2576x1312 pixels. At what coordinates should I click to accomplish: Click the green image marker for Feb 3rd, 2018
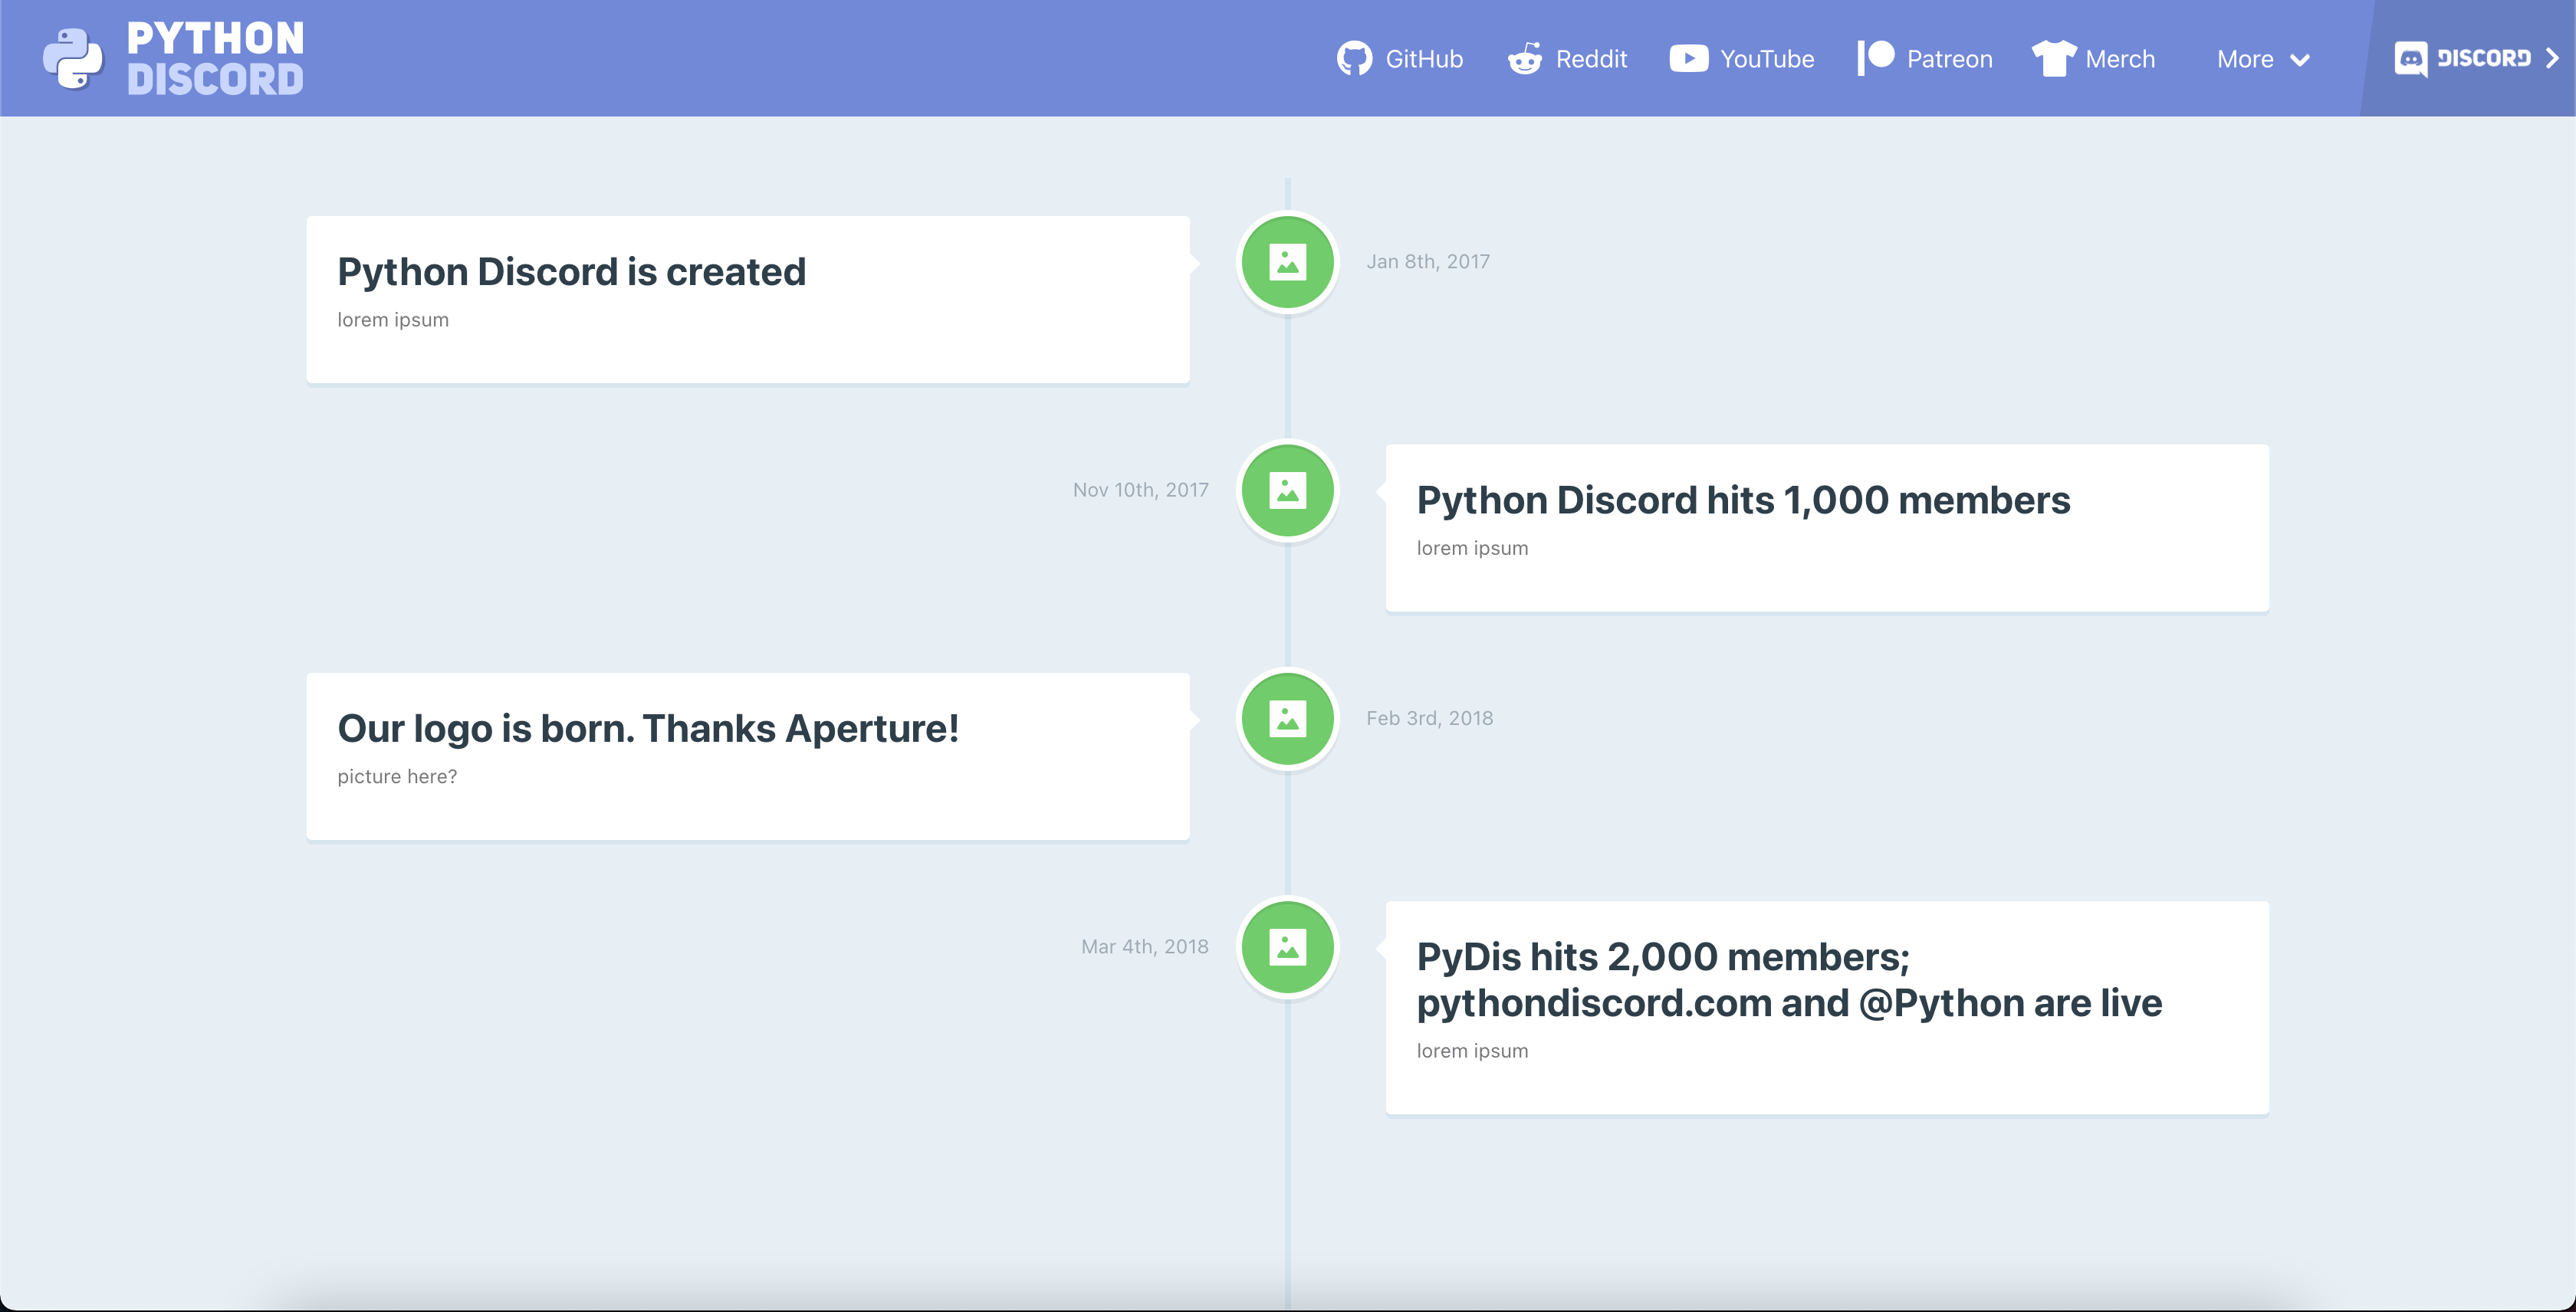click(1288, 718)
